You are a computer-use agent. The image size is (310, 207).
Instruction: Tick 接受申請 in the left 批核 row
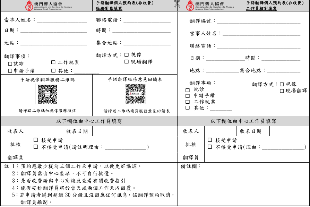coord(36,140)
